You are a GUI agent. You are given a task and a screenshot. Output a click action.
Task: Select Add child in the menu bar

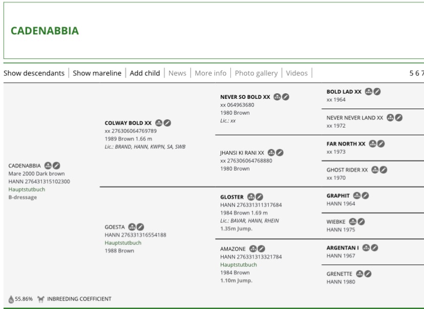(x=144, y=73)
